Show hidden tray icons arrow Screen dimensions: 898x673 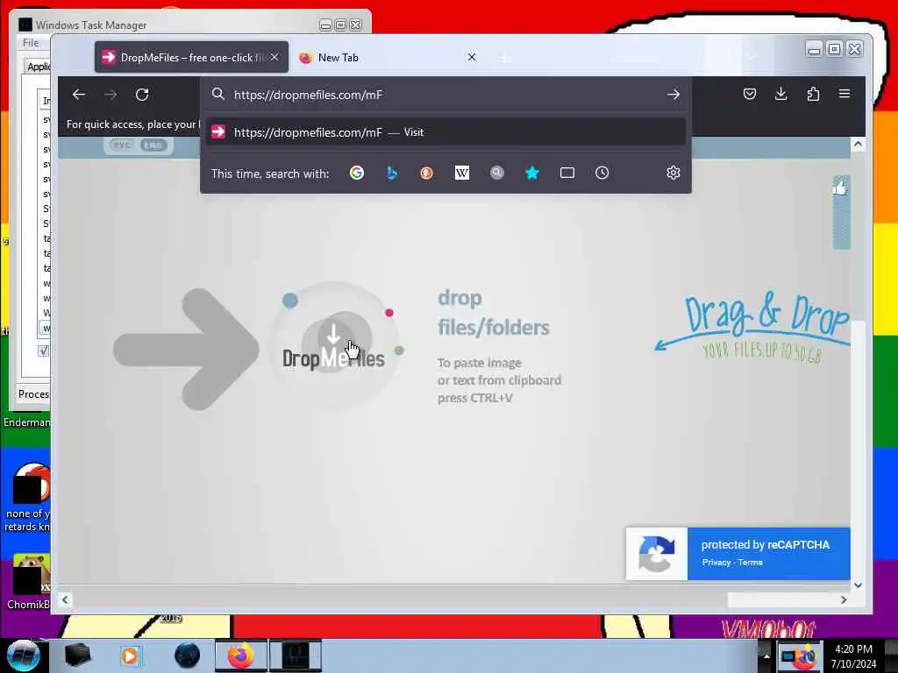(x=766, y=655)
